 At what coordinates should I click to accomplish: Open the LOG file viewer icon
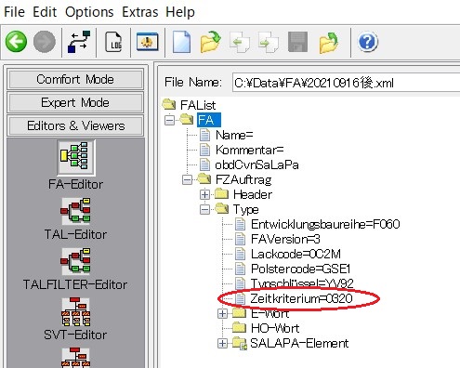113,42
